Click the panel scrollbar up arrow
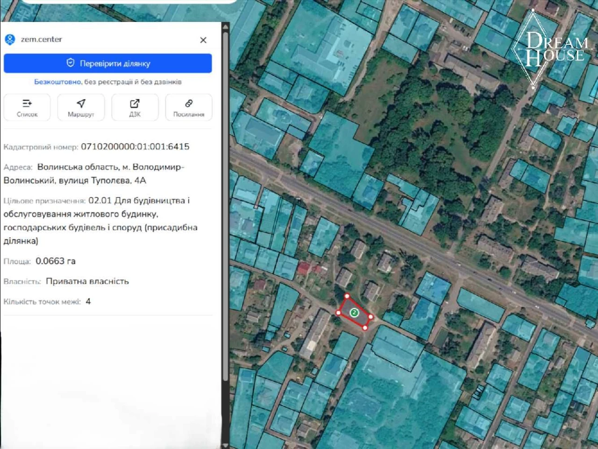 [x=226, y=27]
